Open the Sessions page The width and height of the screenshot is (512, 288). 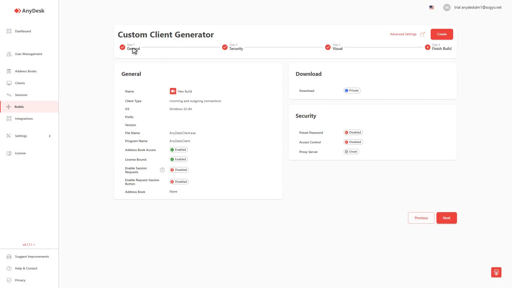tap(21, 95)
